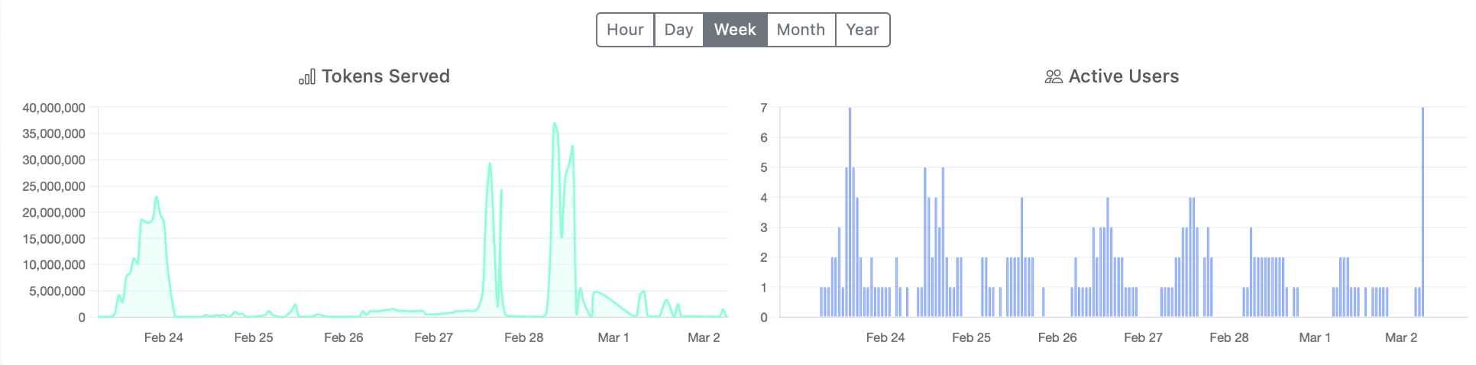Select the Year time range
Image resolution: width=1476 pixels, height=365 pixels.
click(863, 30)
